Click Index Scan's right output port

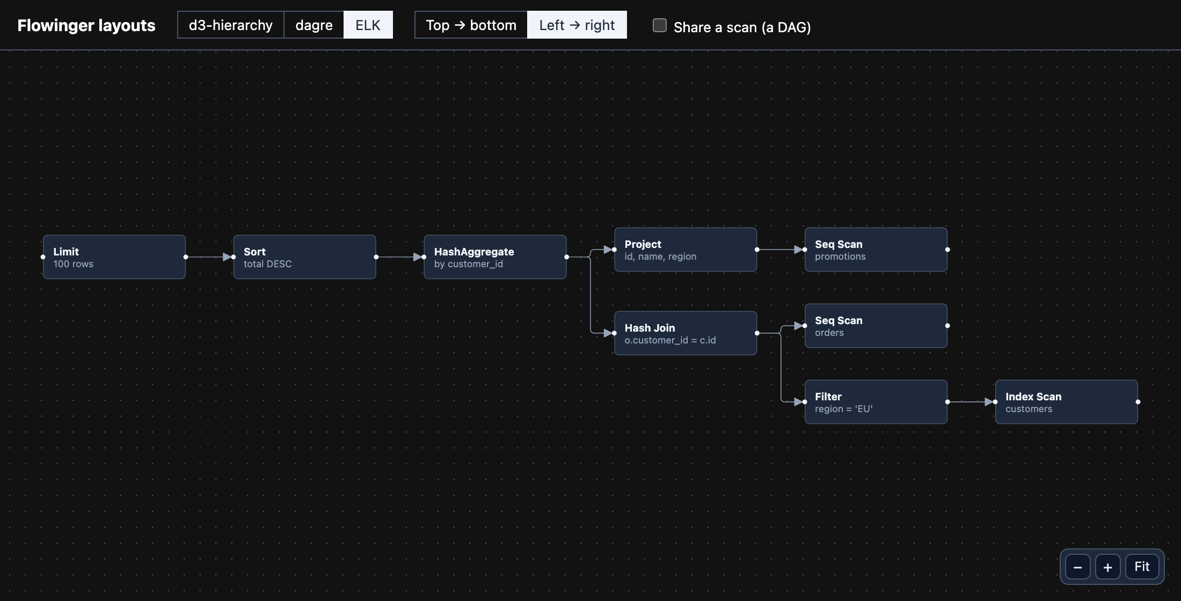[1138, 402]
